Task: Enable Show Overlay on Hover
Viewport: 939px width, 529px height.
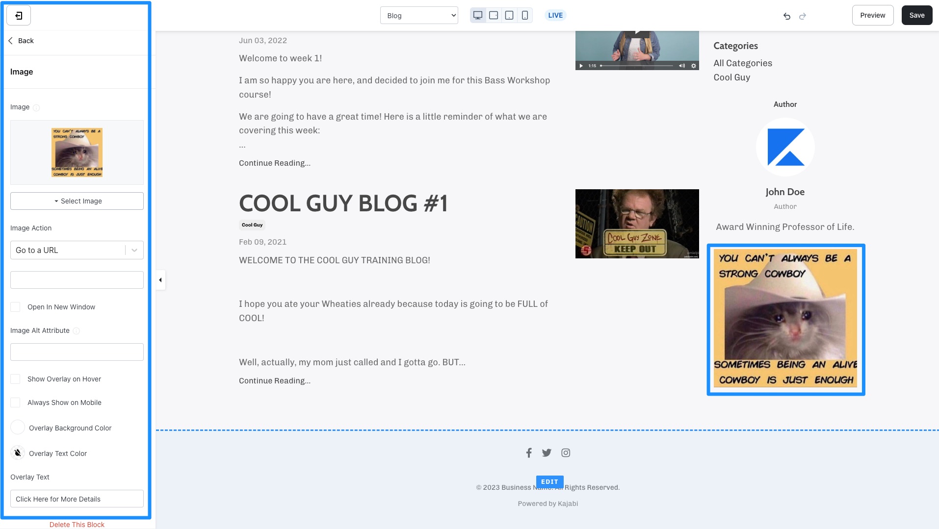Action: pos(15,379)
